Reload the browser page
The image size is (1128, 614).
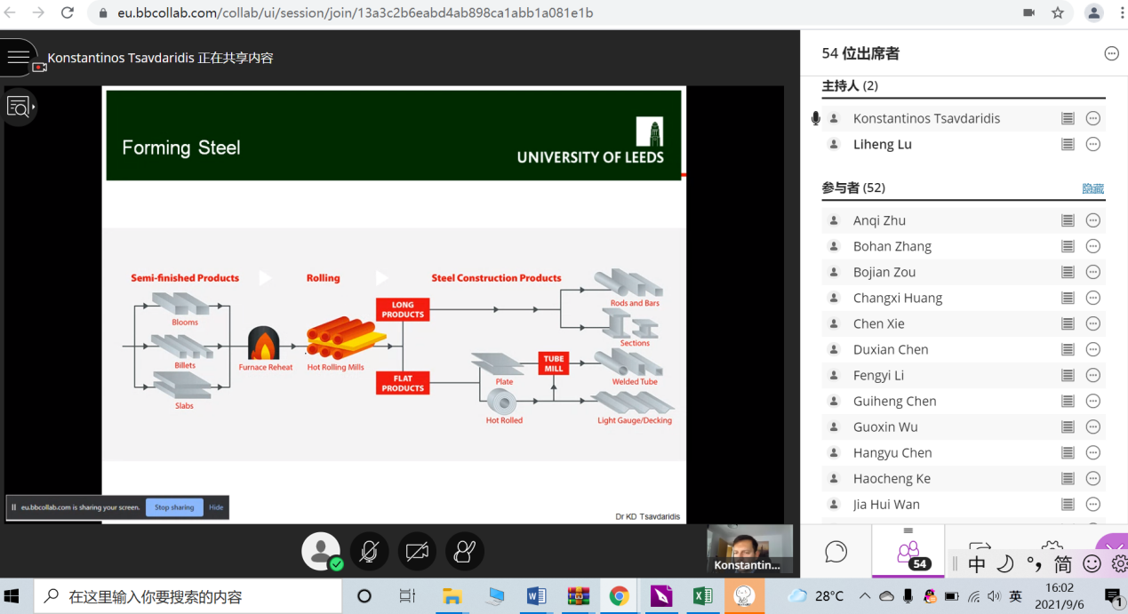coord(68,13)
